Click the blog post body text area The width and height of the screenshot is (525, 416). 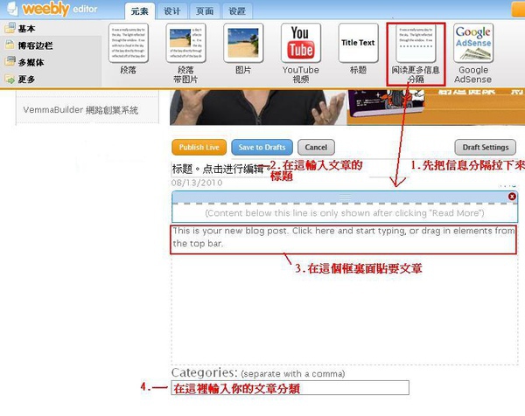[x=344, y=239]
